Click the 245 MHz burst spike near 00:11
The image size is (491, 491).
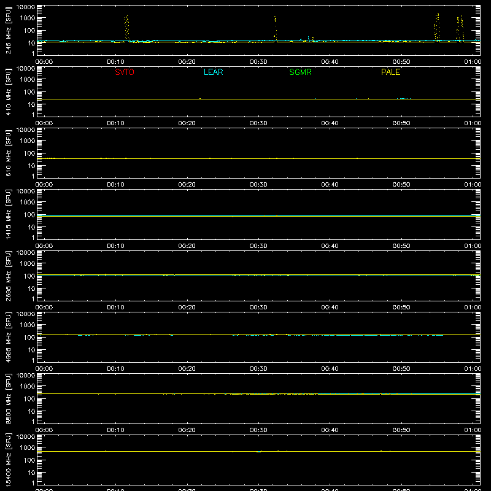(126, 28)
